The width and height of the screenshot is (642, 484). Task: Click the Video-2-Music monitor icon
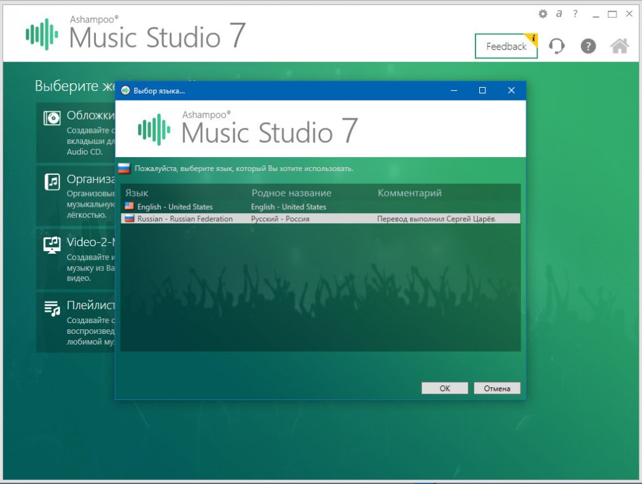click(52, 245)
